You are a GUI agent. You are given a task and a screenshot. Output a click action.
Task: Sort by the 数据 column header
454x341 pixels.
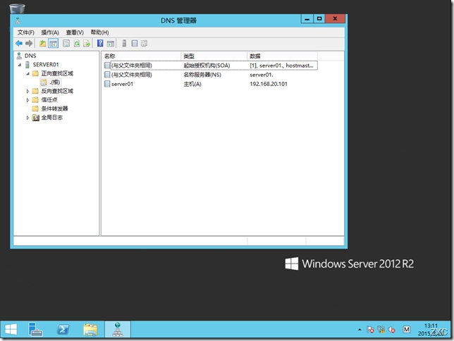coord(282,56)
